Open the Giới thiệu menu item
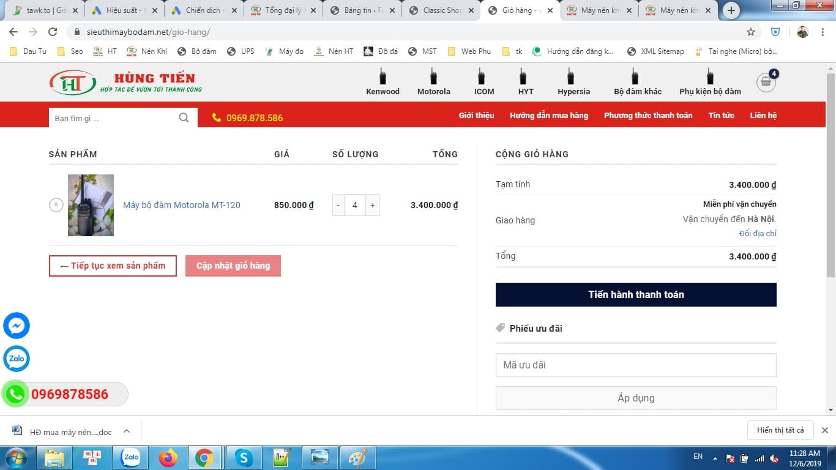This screenshot has width=836, height=470. point(476,115)
